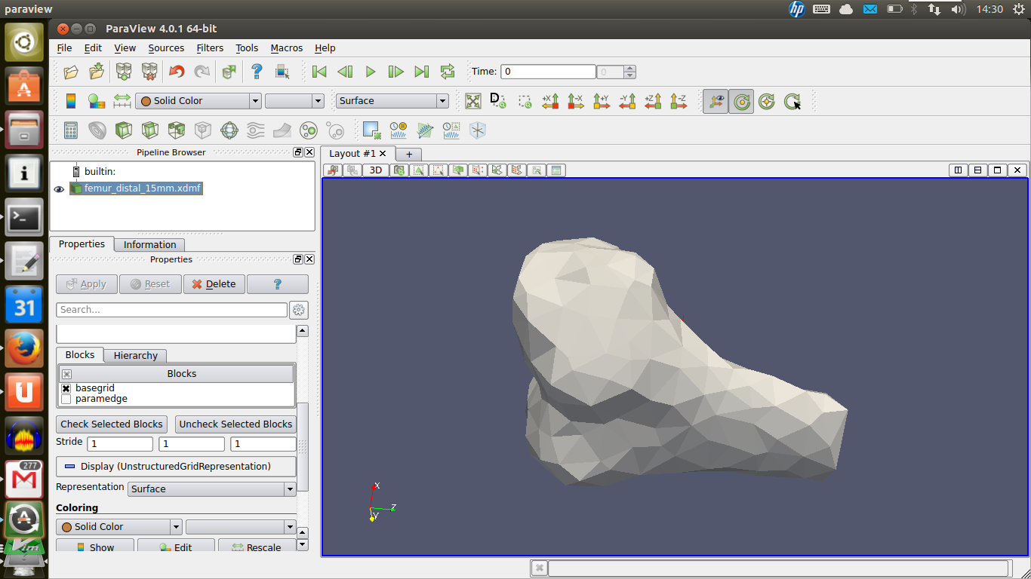Open the Representation dropdown in Properties
Viewport: 1031px width, 579px height.
pyautogui.click(x=212, y=489)
